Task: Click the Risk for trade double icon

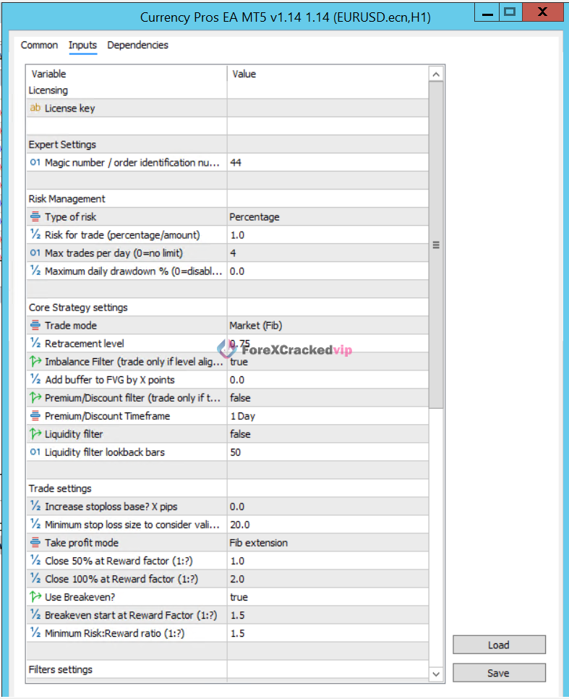Action: pos(35,235)
